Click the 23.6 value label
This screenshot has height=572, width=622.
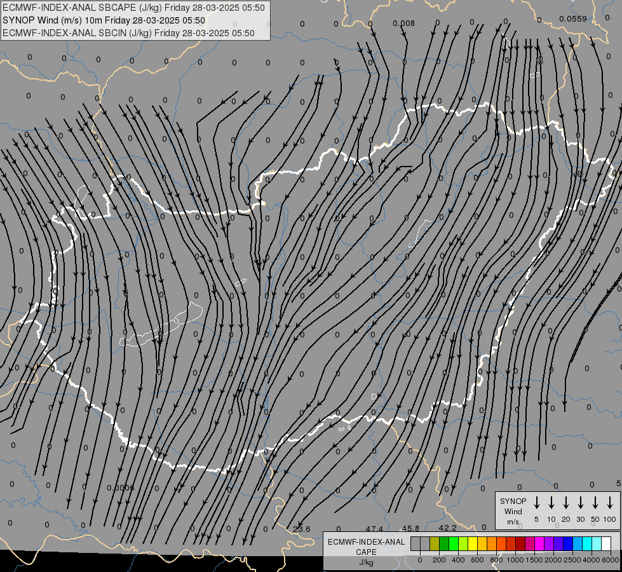tap(302, 529)
